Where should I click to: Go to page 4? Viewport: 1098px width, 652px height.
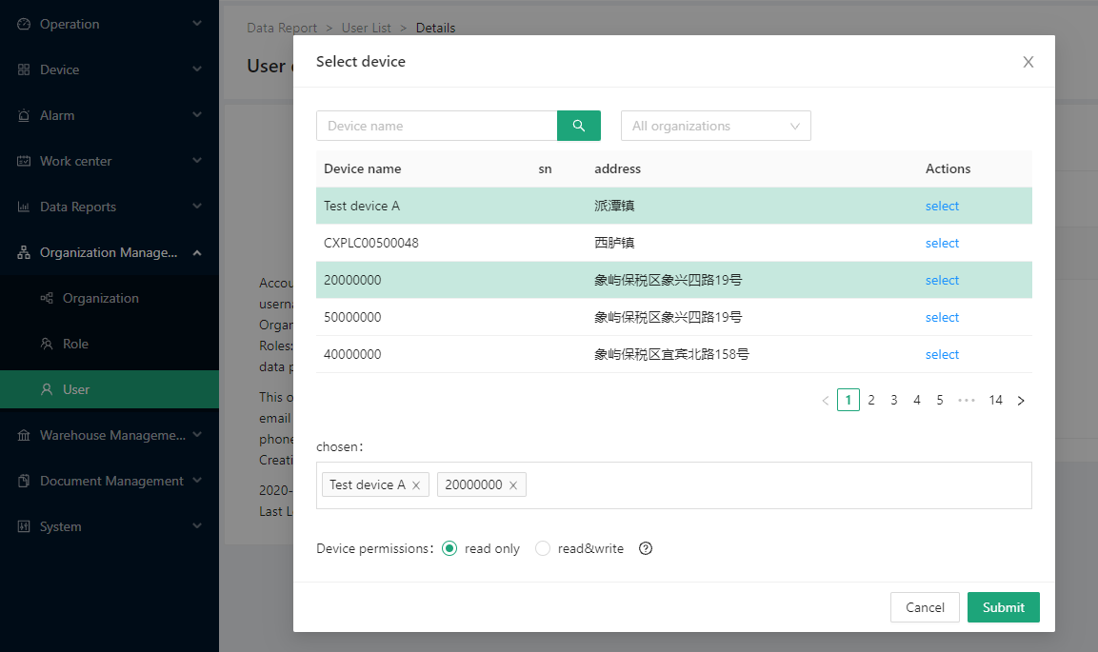tap(917, 400)
